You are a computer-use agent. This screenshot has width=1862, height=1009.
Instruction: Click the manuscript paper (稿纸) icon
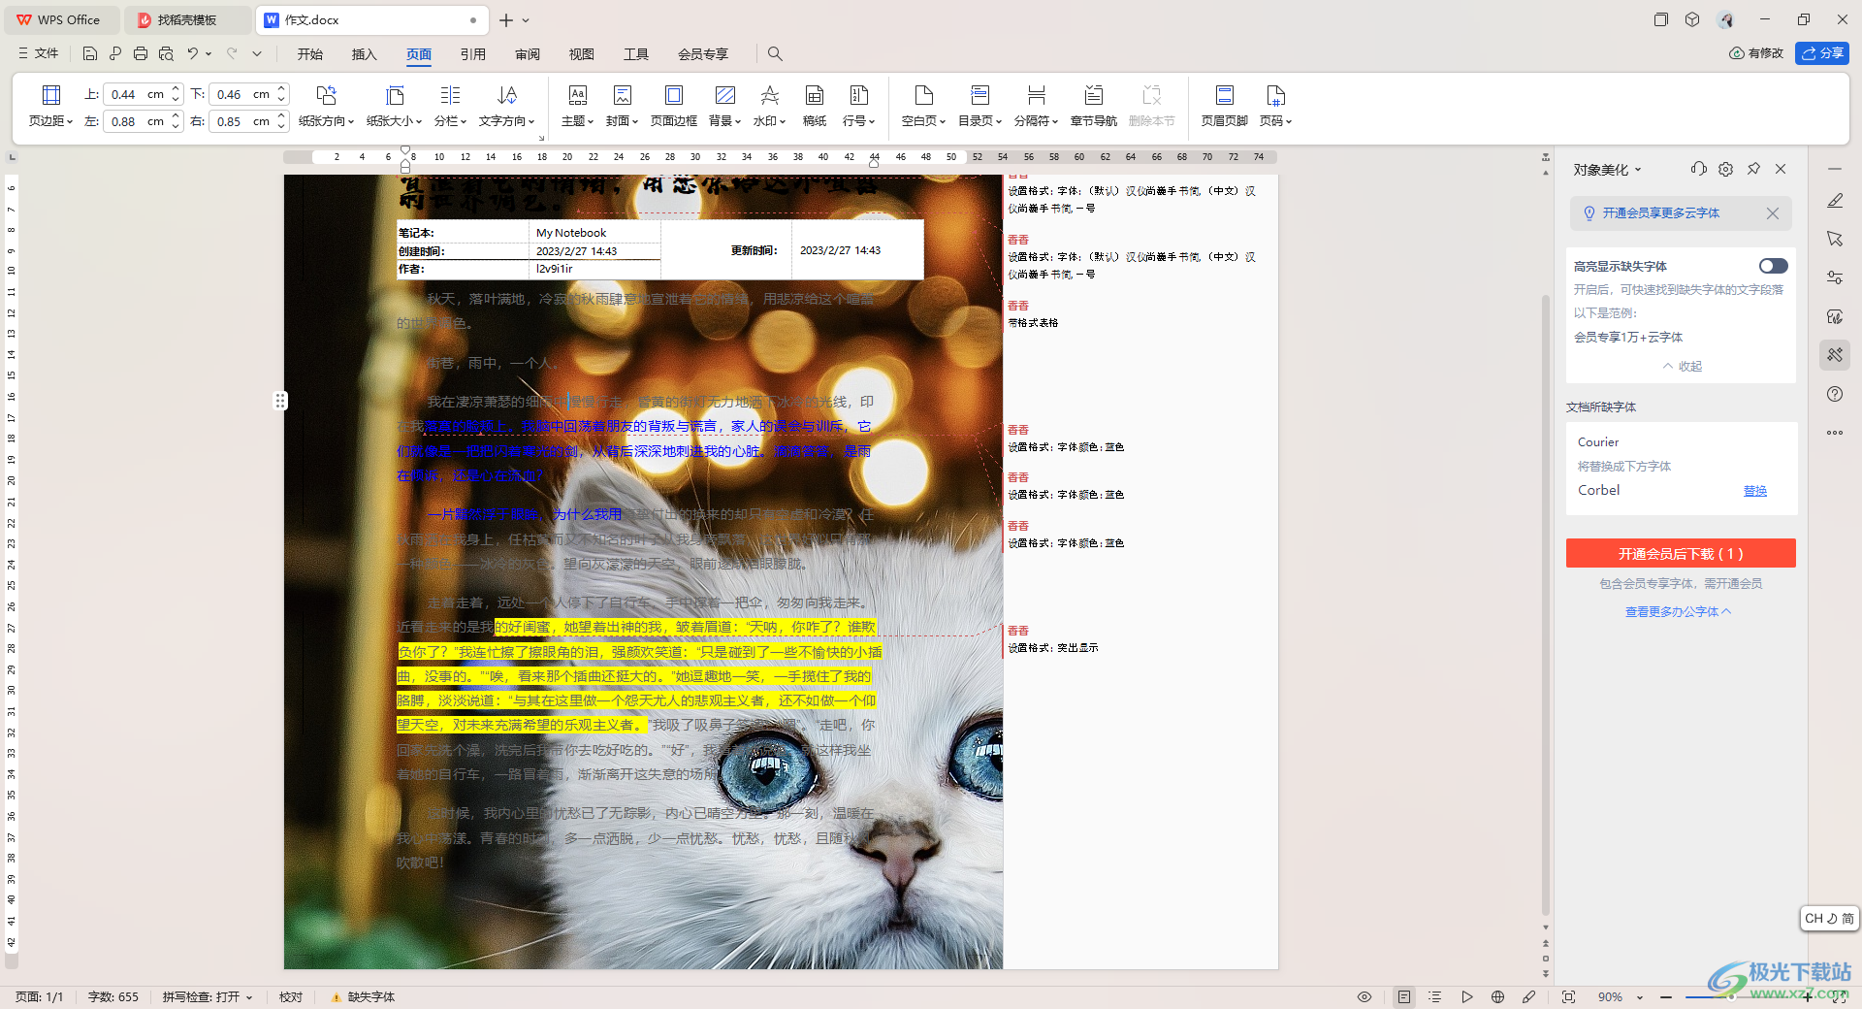815,95
